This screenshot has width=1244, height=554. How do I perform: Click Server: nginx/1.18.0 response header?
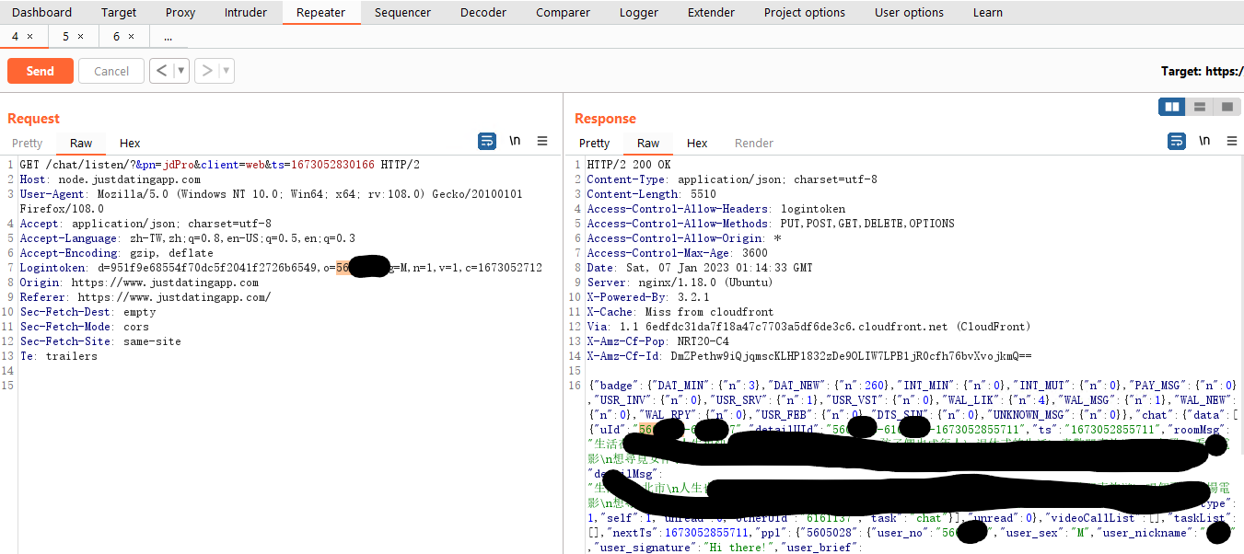(679, 283)
